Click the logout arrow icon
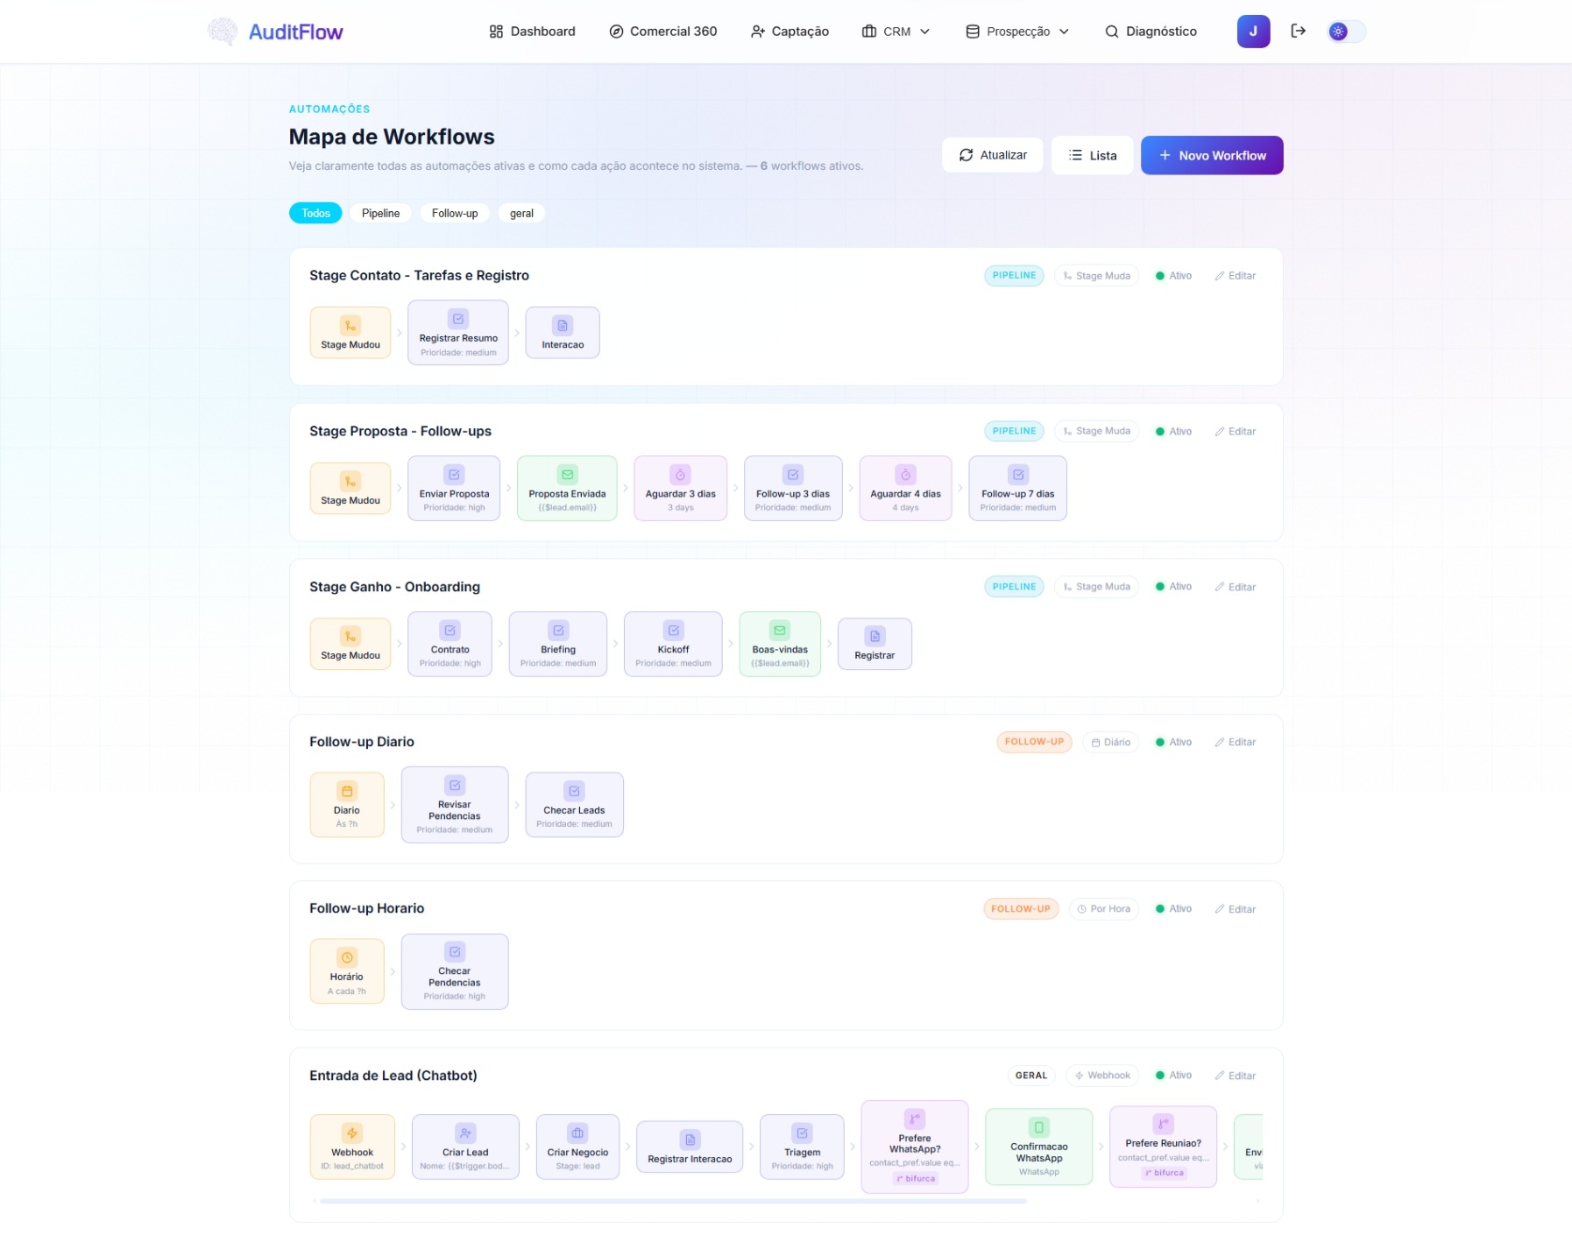 pos(1298,32)
